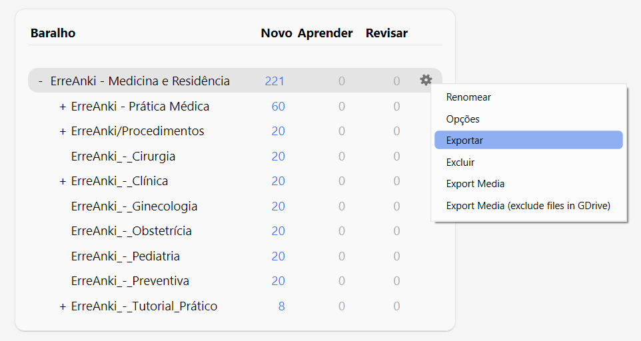Choose Export Media (exclude files in GDrive)
Viewport: 641px width, 341px height.
pyautogui.click(x=528, y=205)
